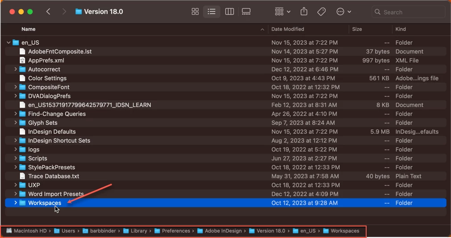Expand the Glyph Sets folder
This screenshot has width=451, height=238.
[x=16, y=123]
